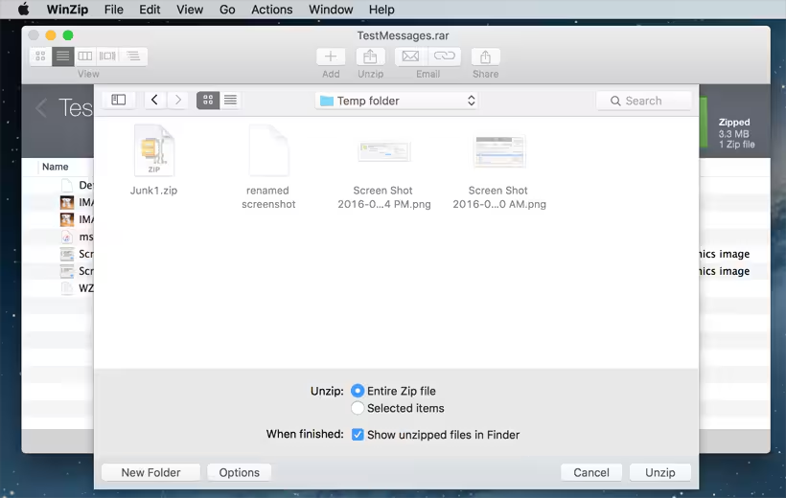Click the Add toolbar icon
Image resolution: width=786 pixels, height=498 pixels.
click(x=331, y=57)
